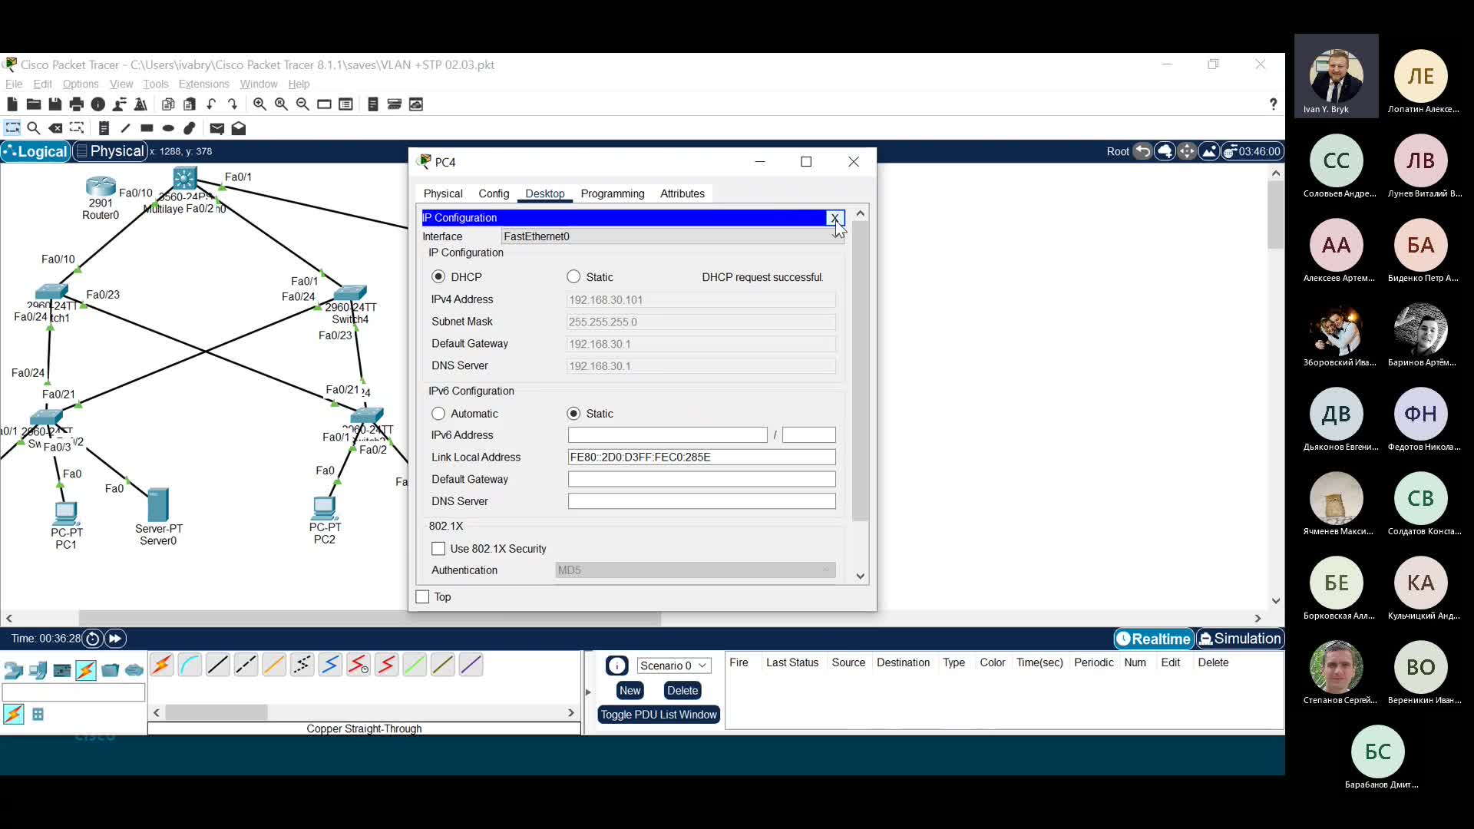Fast forward simulation time

point(115,639)
